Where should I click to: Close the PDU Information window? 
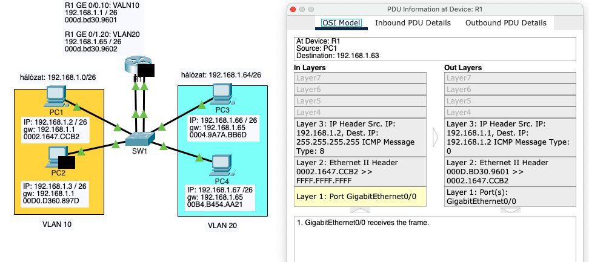click(x=294, y=9)
